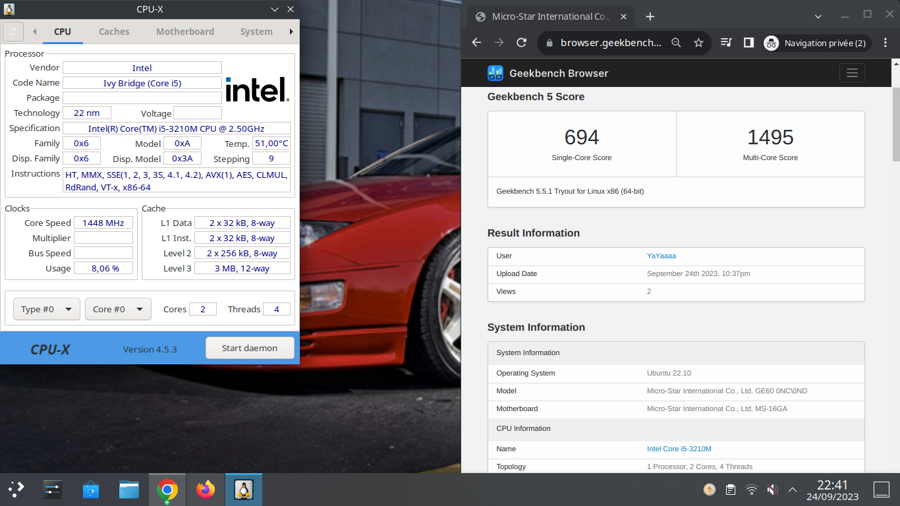Switch to the Caches tab
900x506 pixels.
tap(114, 32)
